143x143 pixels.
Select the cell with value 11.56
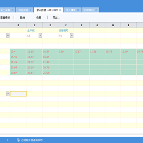(x=97, y=52)
